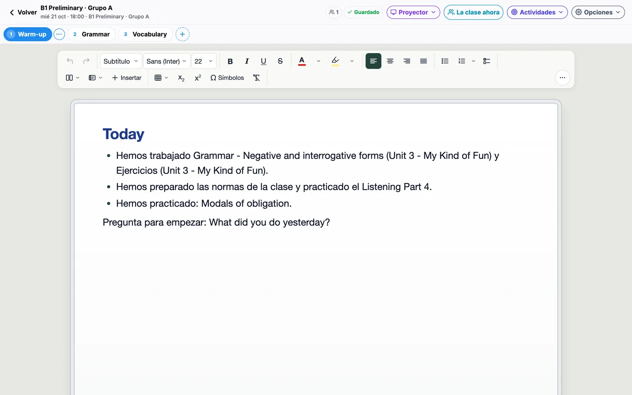Image resolution: width=632 pixels, height=395 pixels.
Task: Open the Sans (Inter) font dropdown
Action: [x=166, y=61]
